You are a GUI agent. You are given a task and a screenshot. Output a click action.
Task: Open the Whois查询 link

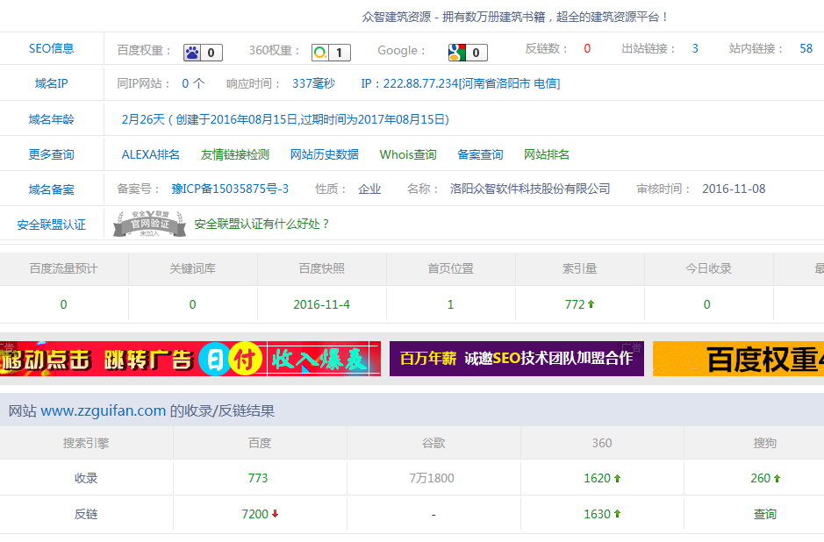coord(407,154)
